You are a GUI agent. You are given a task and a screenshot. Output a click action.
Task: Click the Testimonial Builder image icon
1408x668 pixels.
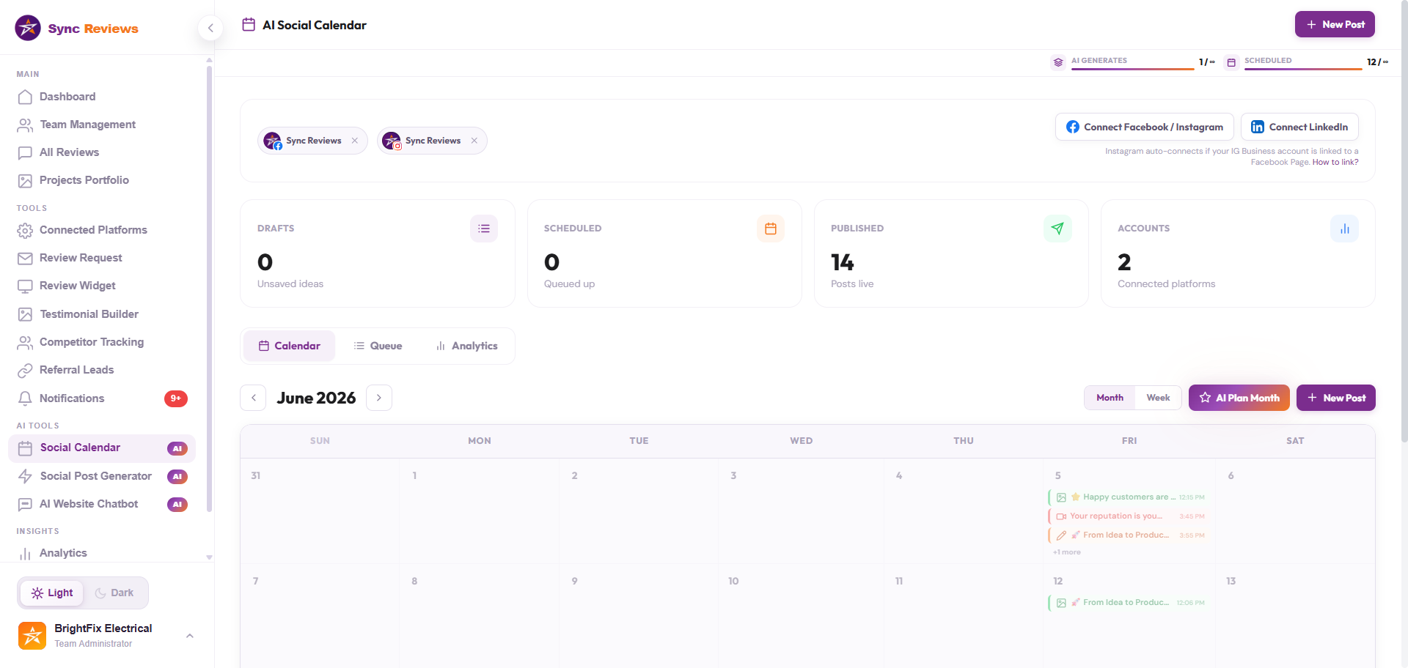pyautogui.click(x=25, y=314)
